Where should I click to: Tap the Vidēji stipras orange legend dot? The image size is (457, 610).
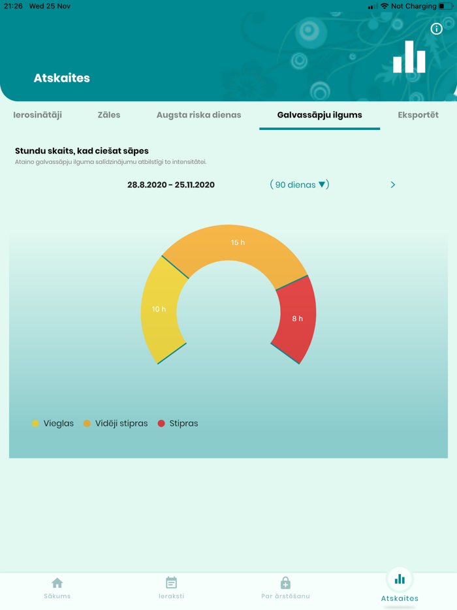(87, 423)
